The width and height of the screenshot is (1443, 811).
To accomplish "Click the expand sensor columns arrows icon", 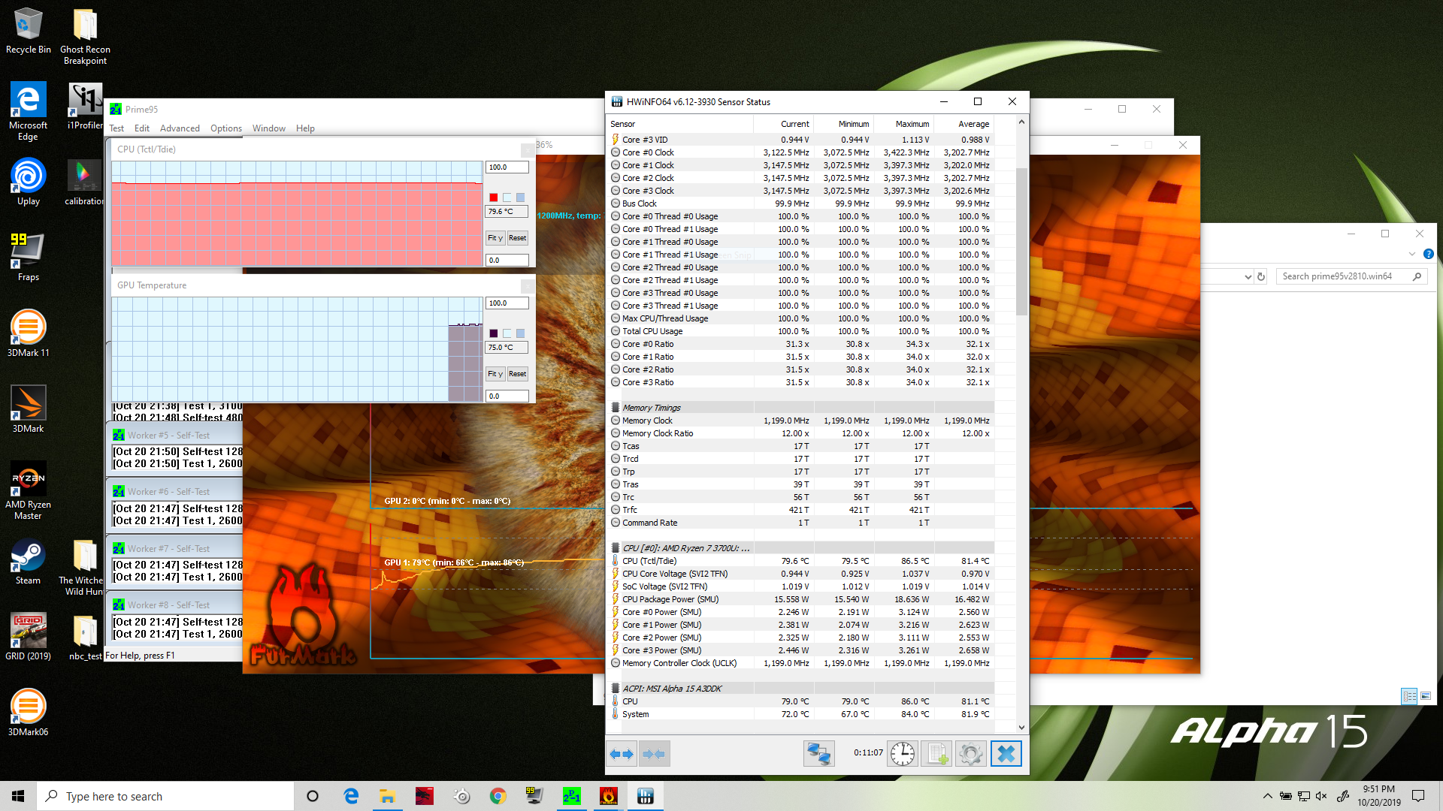I will click(x=622, y=754).
